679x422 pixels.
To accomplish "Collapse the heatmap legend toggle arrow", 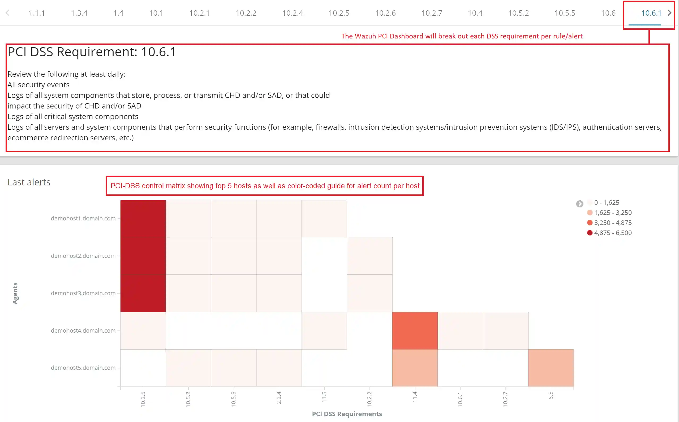I will click(x=579, y=204).
